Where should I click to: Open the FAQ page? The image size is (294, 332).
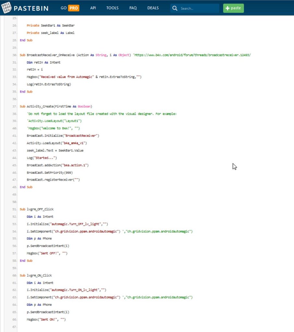tap(133, 8)
